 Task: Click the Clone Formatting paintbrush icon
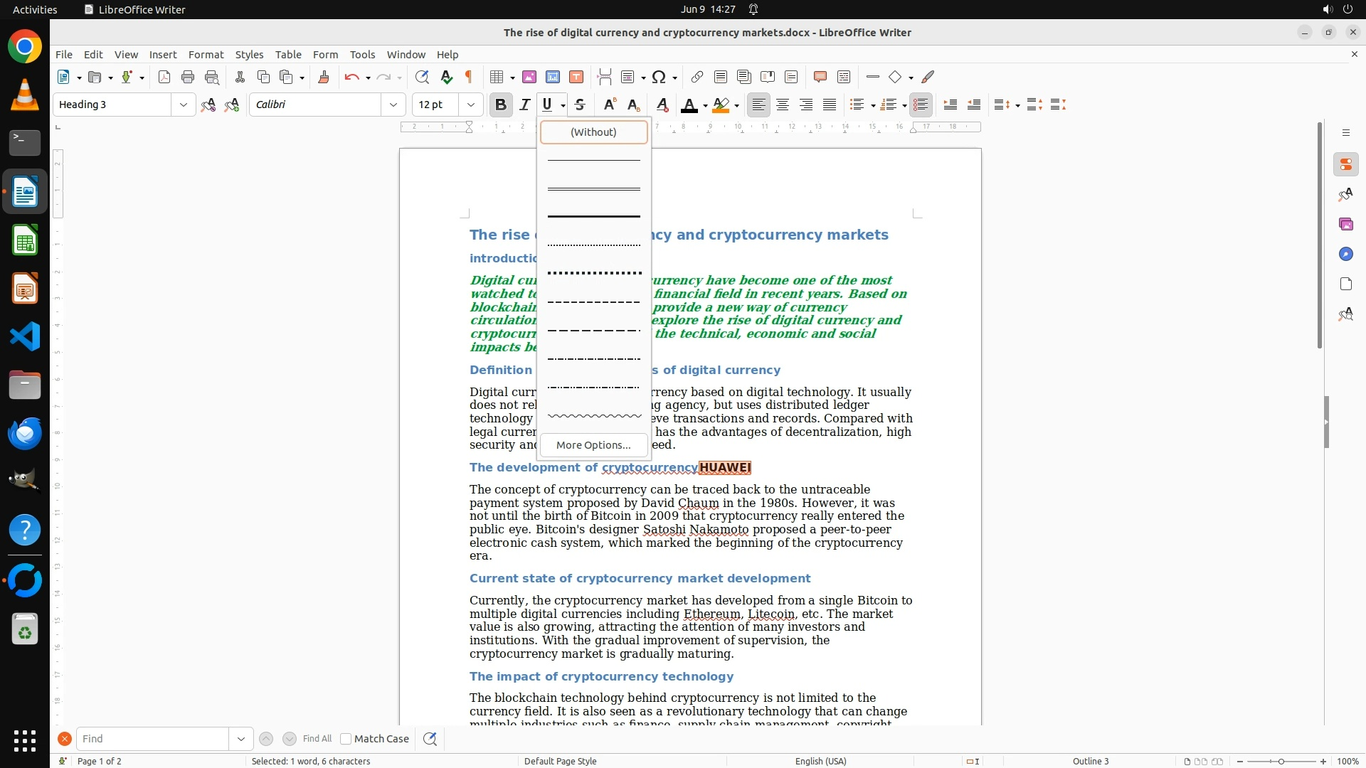click(x=324, y=77)
